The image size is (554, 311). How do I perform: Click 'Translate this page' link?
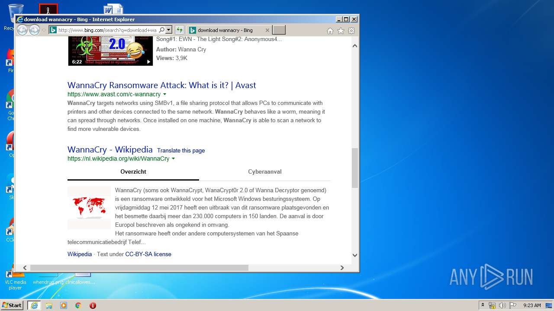coord(181,150)
